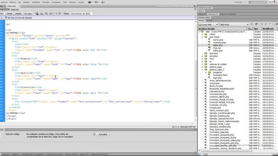278x156 pixels.
Task: Click the preview in browser icon
Action: click(x=42, y=13)
